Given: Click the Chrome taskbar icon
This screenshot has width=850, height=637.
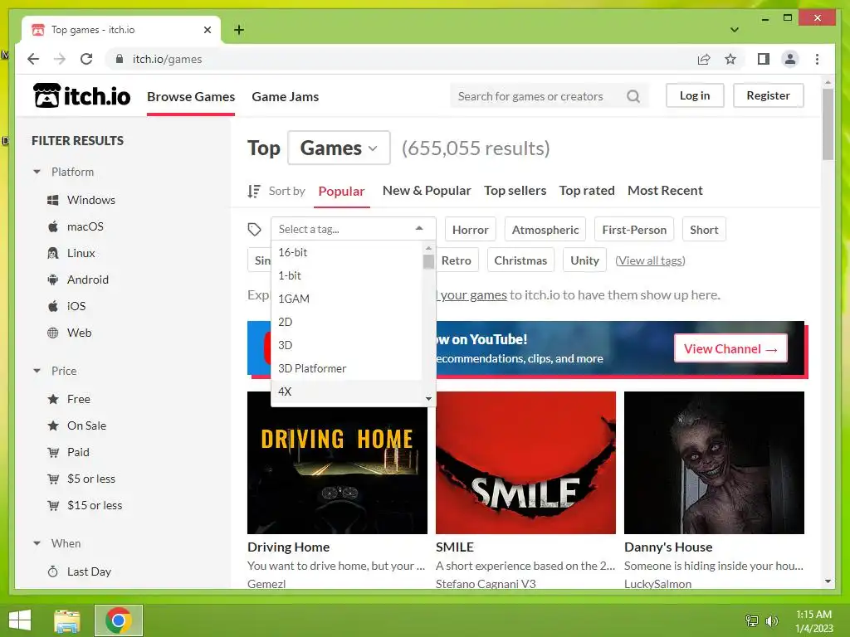Looking at the screenshot, I should pyautogui.click(x=119, y=620).
